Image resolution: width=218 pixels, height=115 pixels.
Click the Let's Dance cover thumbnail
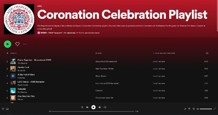coord(13,83)
